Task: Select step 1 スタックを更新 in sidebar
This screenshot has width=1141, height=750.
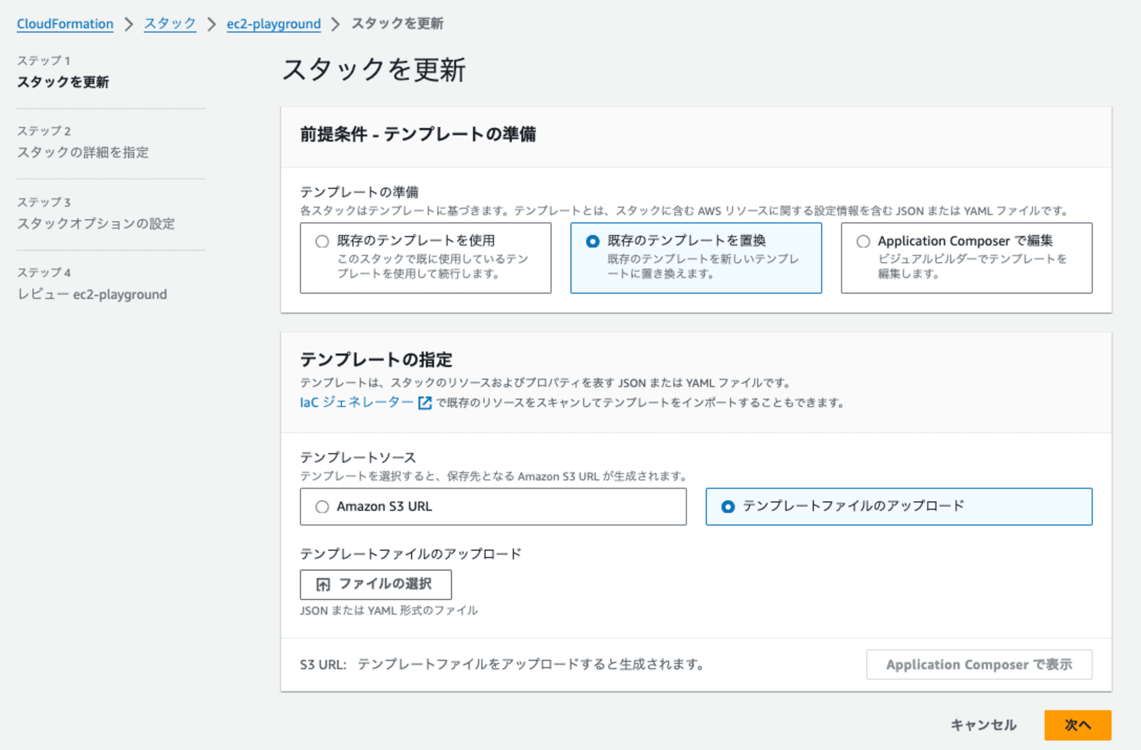Action: [x=63, y=82]
